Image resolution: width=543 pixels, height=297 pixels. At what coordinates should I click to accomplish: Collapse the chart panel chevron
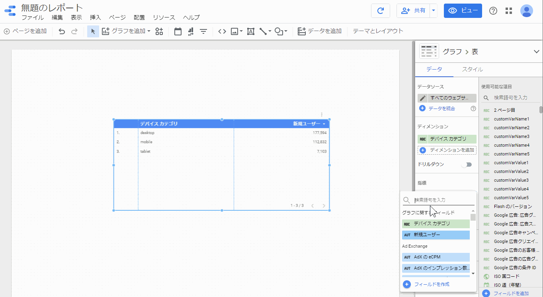click(x=536, y=51)
